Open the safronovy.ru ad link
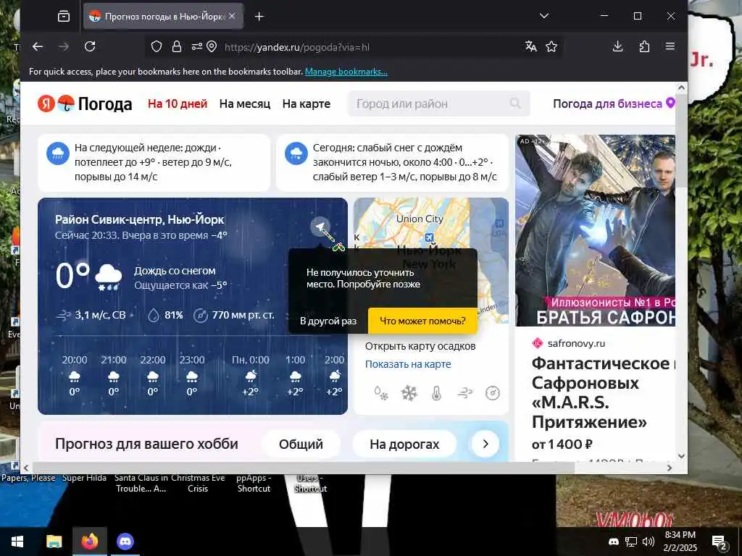The width and height of the screenshot is (742, 556). coord(576,343)
